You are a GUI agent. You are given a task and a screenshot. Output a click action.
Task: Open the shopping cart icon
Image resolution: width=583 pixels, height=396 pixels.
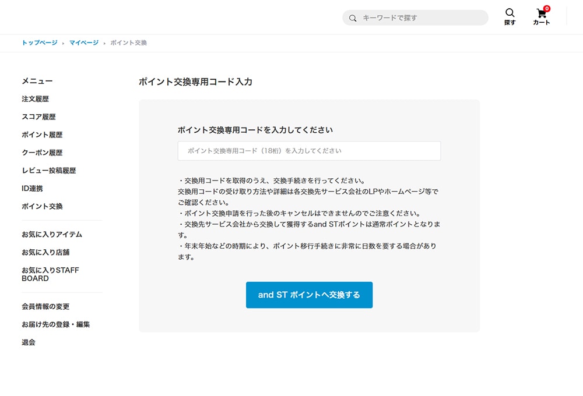coord(541,16)
